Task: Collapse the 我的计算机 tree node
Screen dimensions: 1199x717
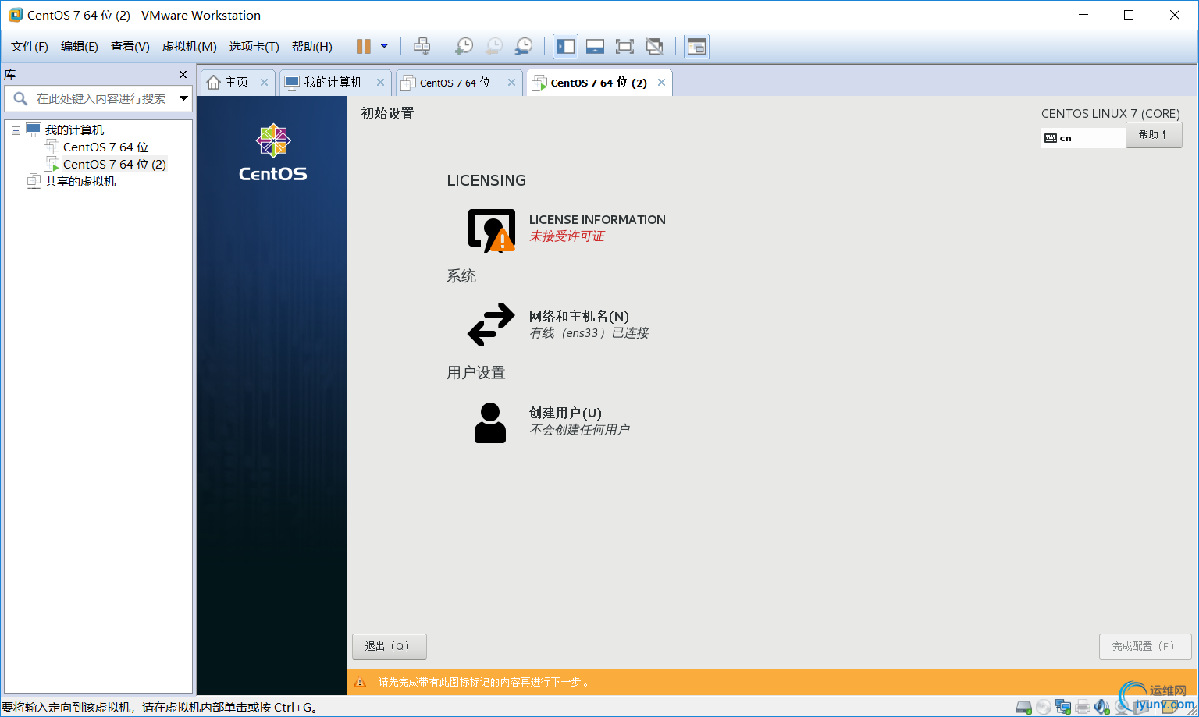Action: pos(16,130)
